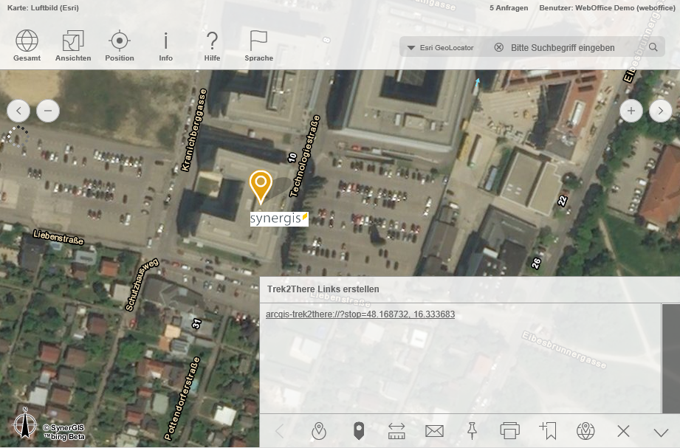The height and width of the screenshot is (448, 680).
Task: Click the envelope email icon
Action: [x=434, y=431]
